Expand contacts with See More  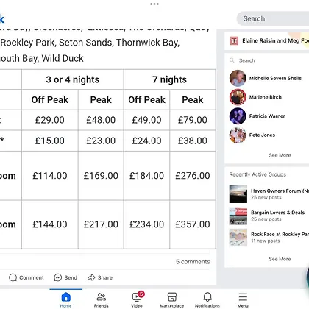[x=280, y=155]
